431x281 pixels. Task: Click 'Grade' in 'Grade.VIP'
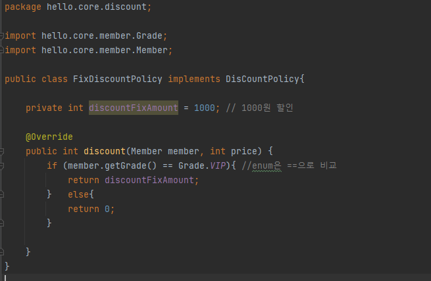point(191,165)
